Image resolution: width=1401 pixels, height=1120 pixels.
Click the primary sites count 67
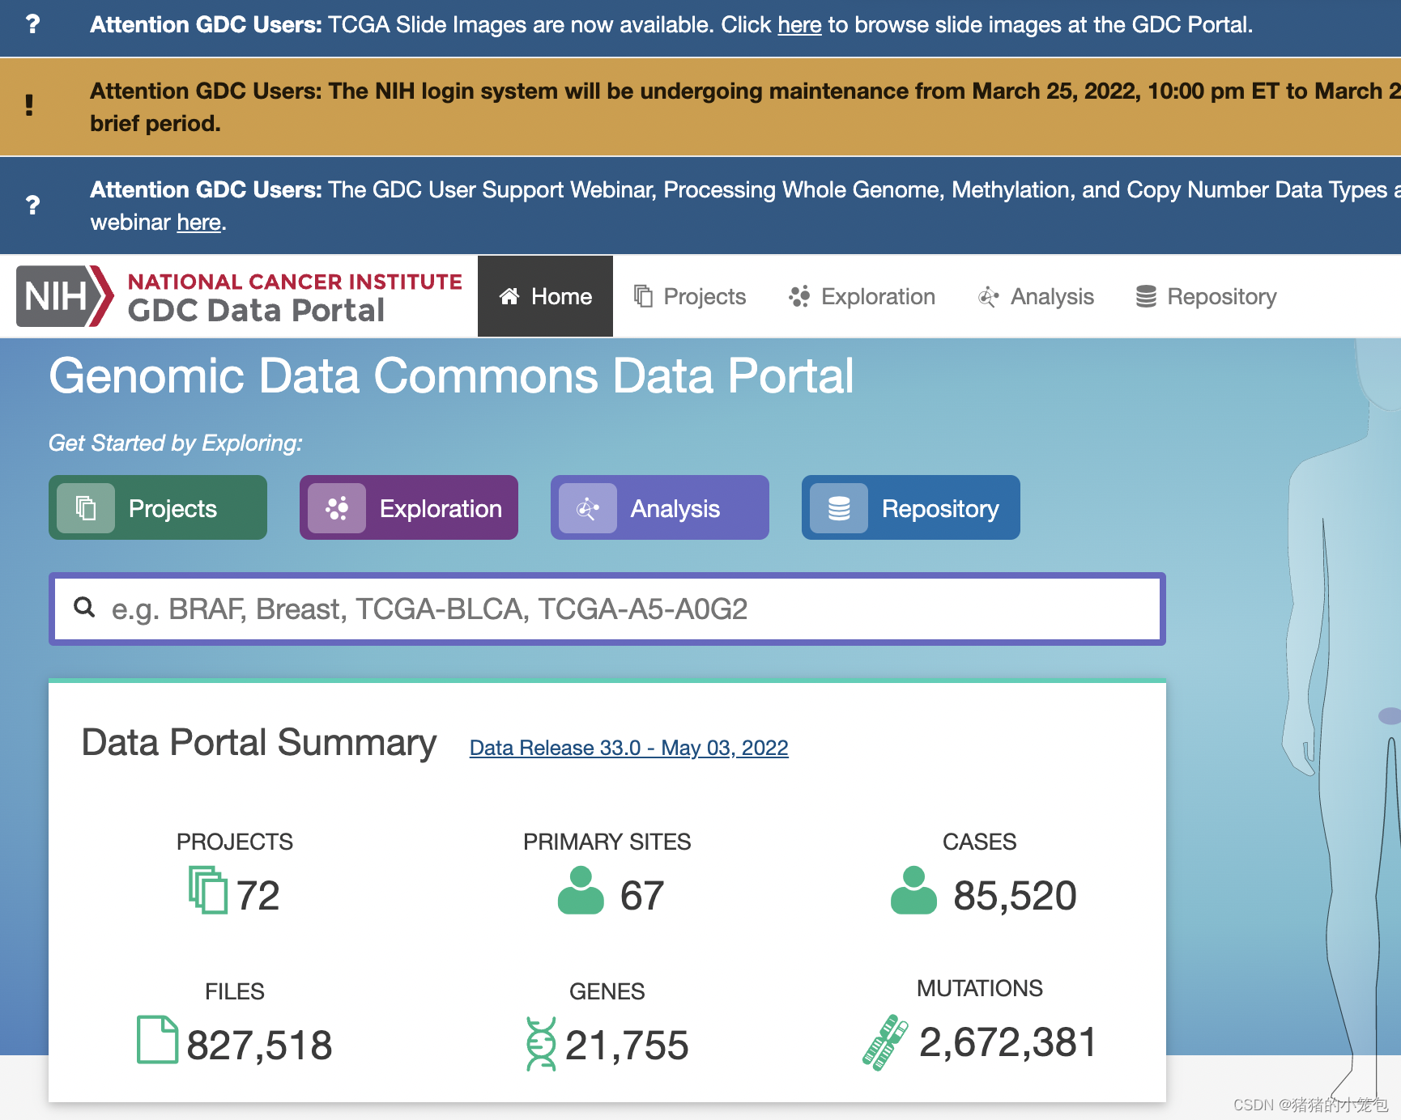642,896
